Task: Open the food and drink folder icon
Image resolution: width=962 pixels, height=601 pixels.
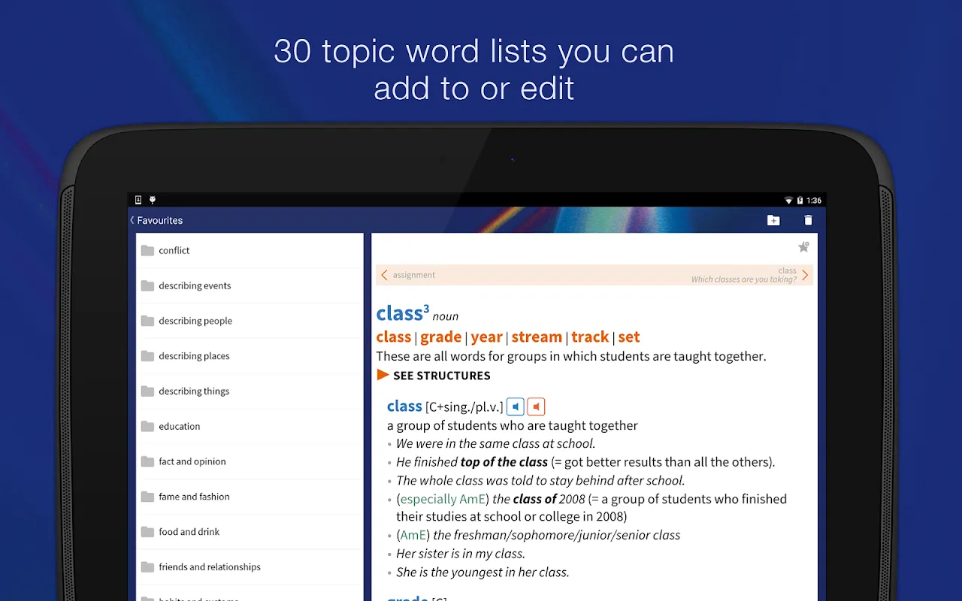Action: [x=147, y=532]
